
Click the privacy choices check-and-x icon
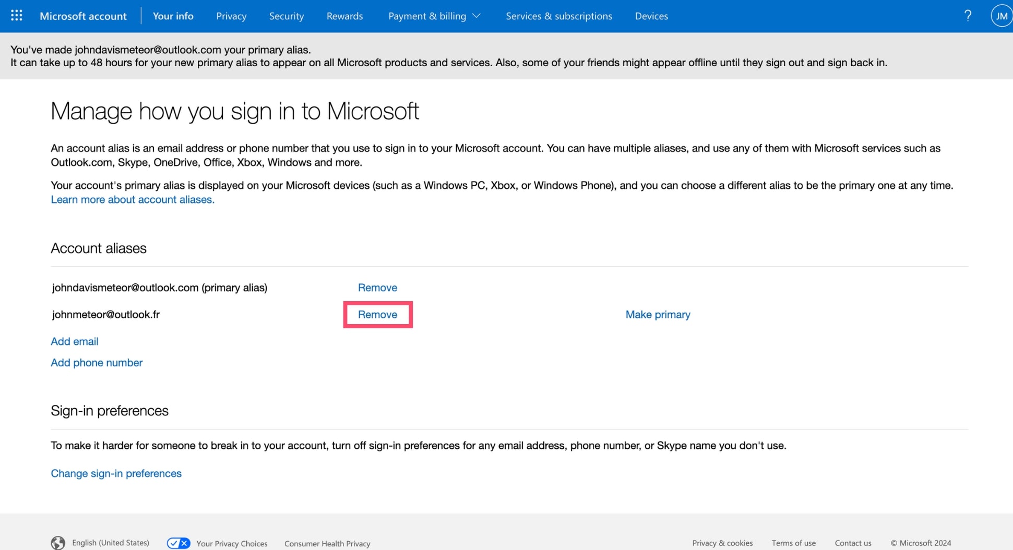pos(178,543)
